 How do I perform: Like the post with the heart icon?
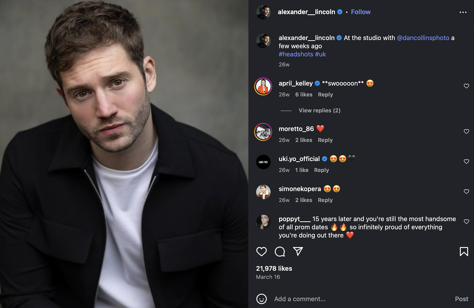point(261,252)
